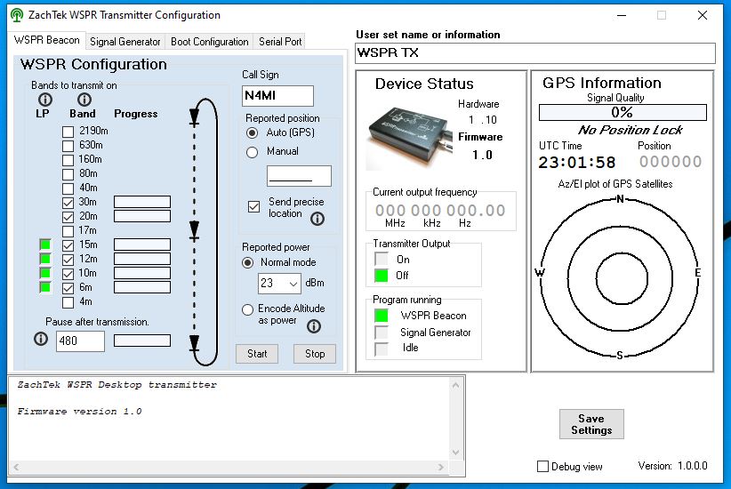731x489 pixels.
Task: Click the log scroll-down arrow
Action: pyautogui.click(x=456, y=453)
